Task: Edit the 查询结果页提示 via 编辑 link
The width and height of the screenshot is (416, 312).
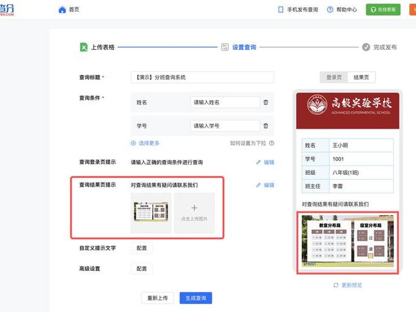Action: click(269, 185)
